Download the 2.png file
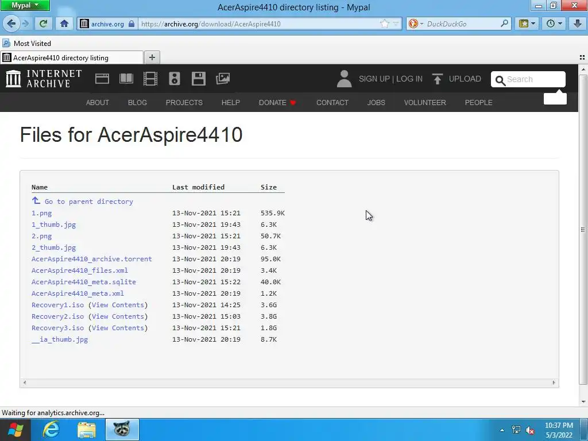 tap(41, 236)
